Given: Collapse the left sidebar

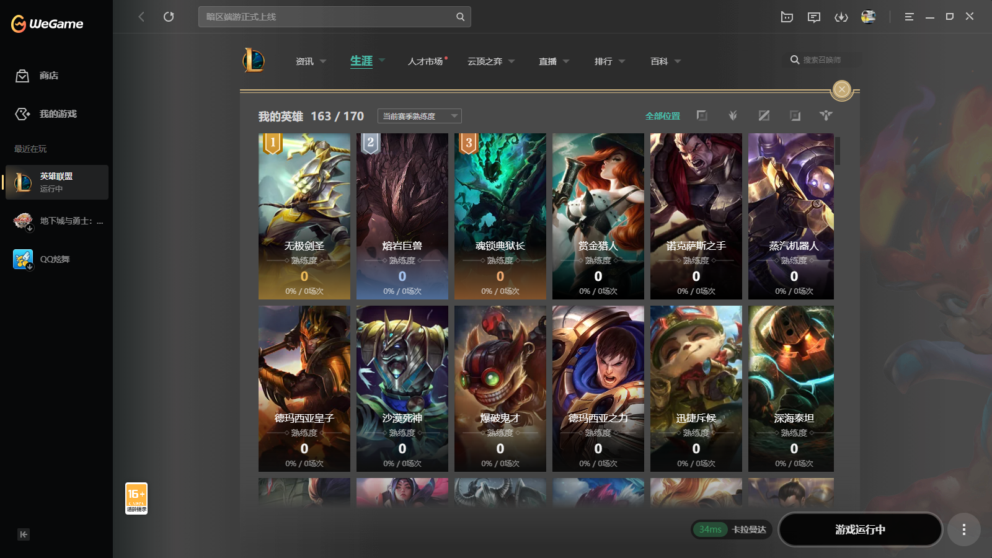Looking at the screenshot, I should click(24, 534).
